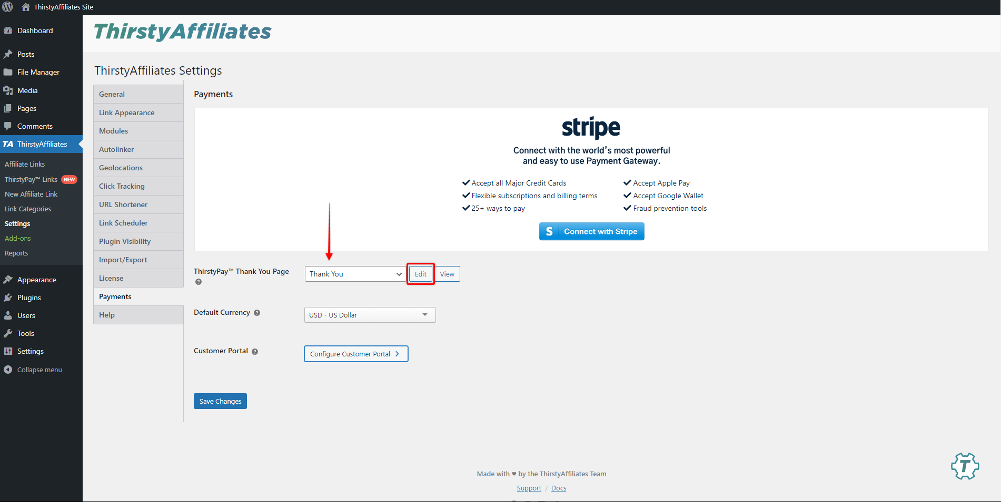Screen dimensions: 1001x502
Task: Click Connect with Stripe button
Action: 591,231
